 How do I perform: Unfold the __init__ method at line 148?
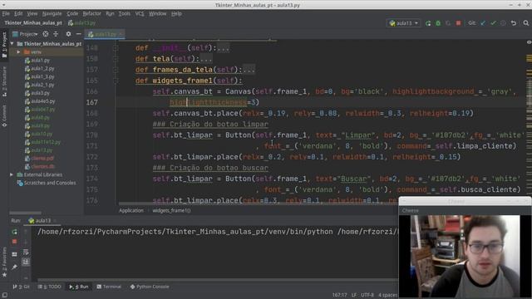pyautogui.click(x=116, y=48)
